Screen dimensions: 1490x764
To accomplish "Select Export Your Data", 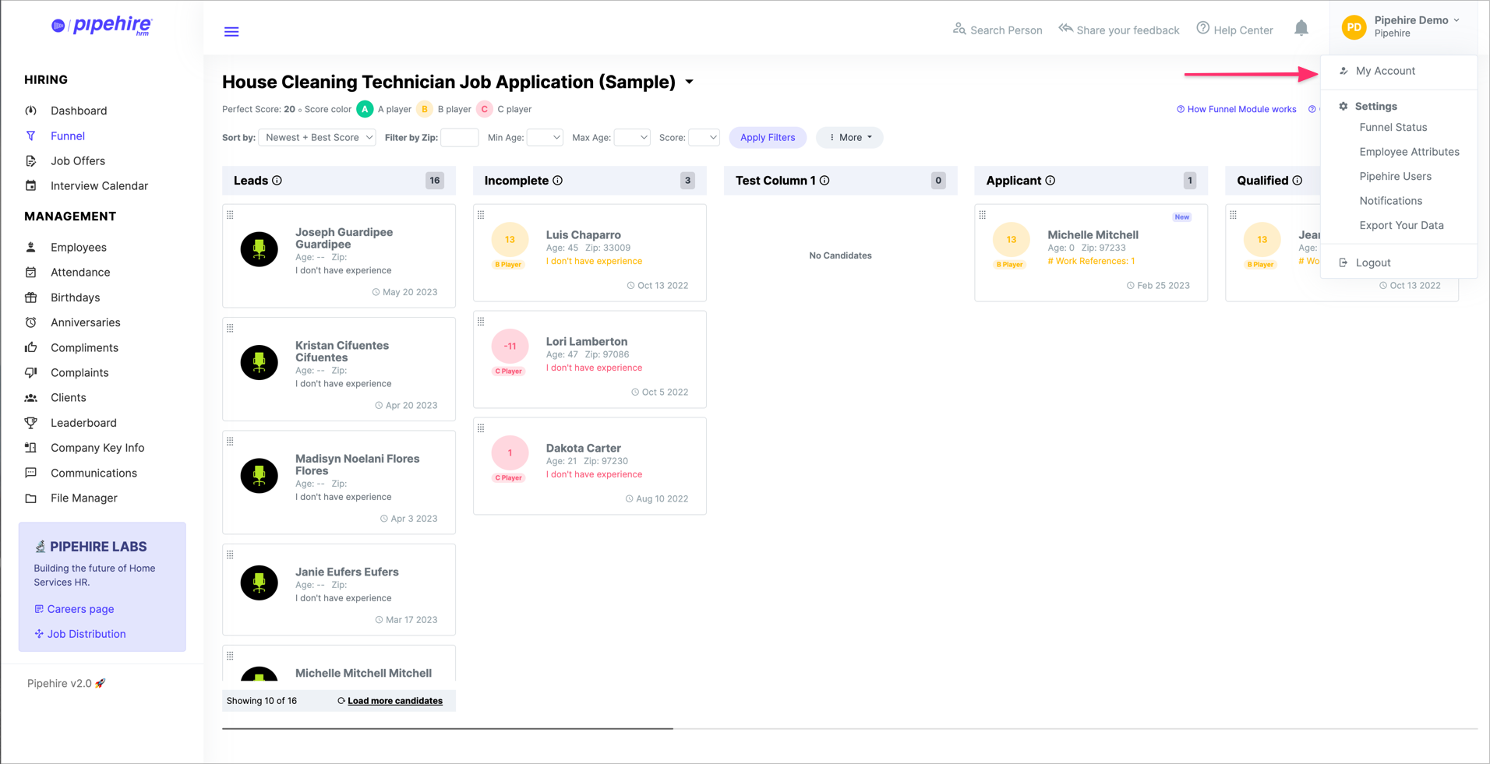I will click(x=1401, y=225).
